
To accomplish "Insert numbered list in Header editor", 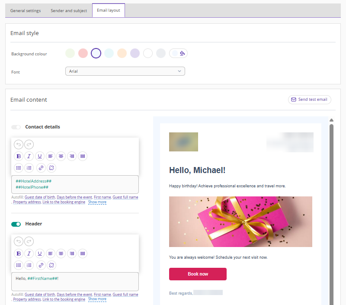I will [x=29, y=265].
